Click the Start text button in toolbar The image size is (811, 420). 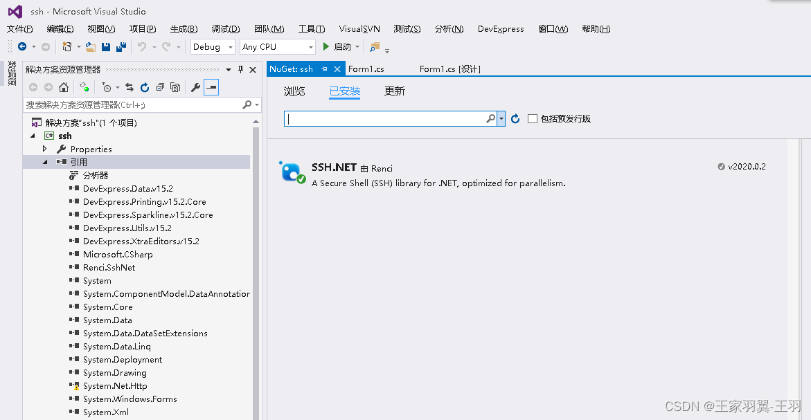tap(342, 47)
